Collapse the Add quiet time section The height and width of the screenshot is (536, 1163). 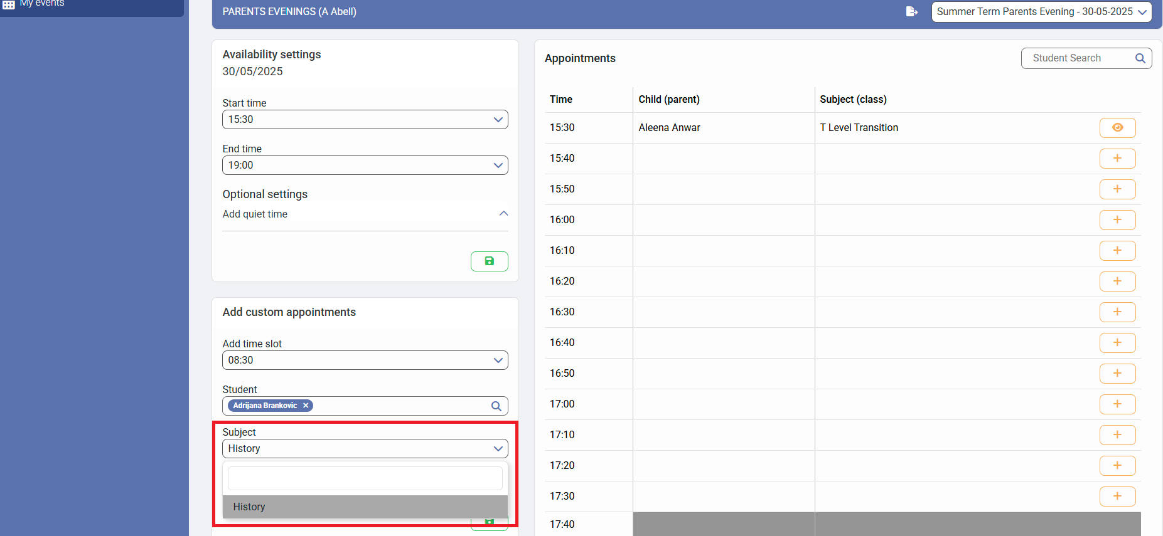pos(503,214)
